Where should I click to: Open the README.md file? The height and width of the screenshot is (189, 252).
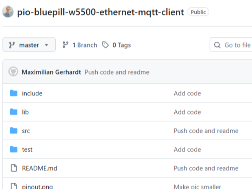tap(39, 168)
